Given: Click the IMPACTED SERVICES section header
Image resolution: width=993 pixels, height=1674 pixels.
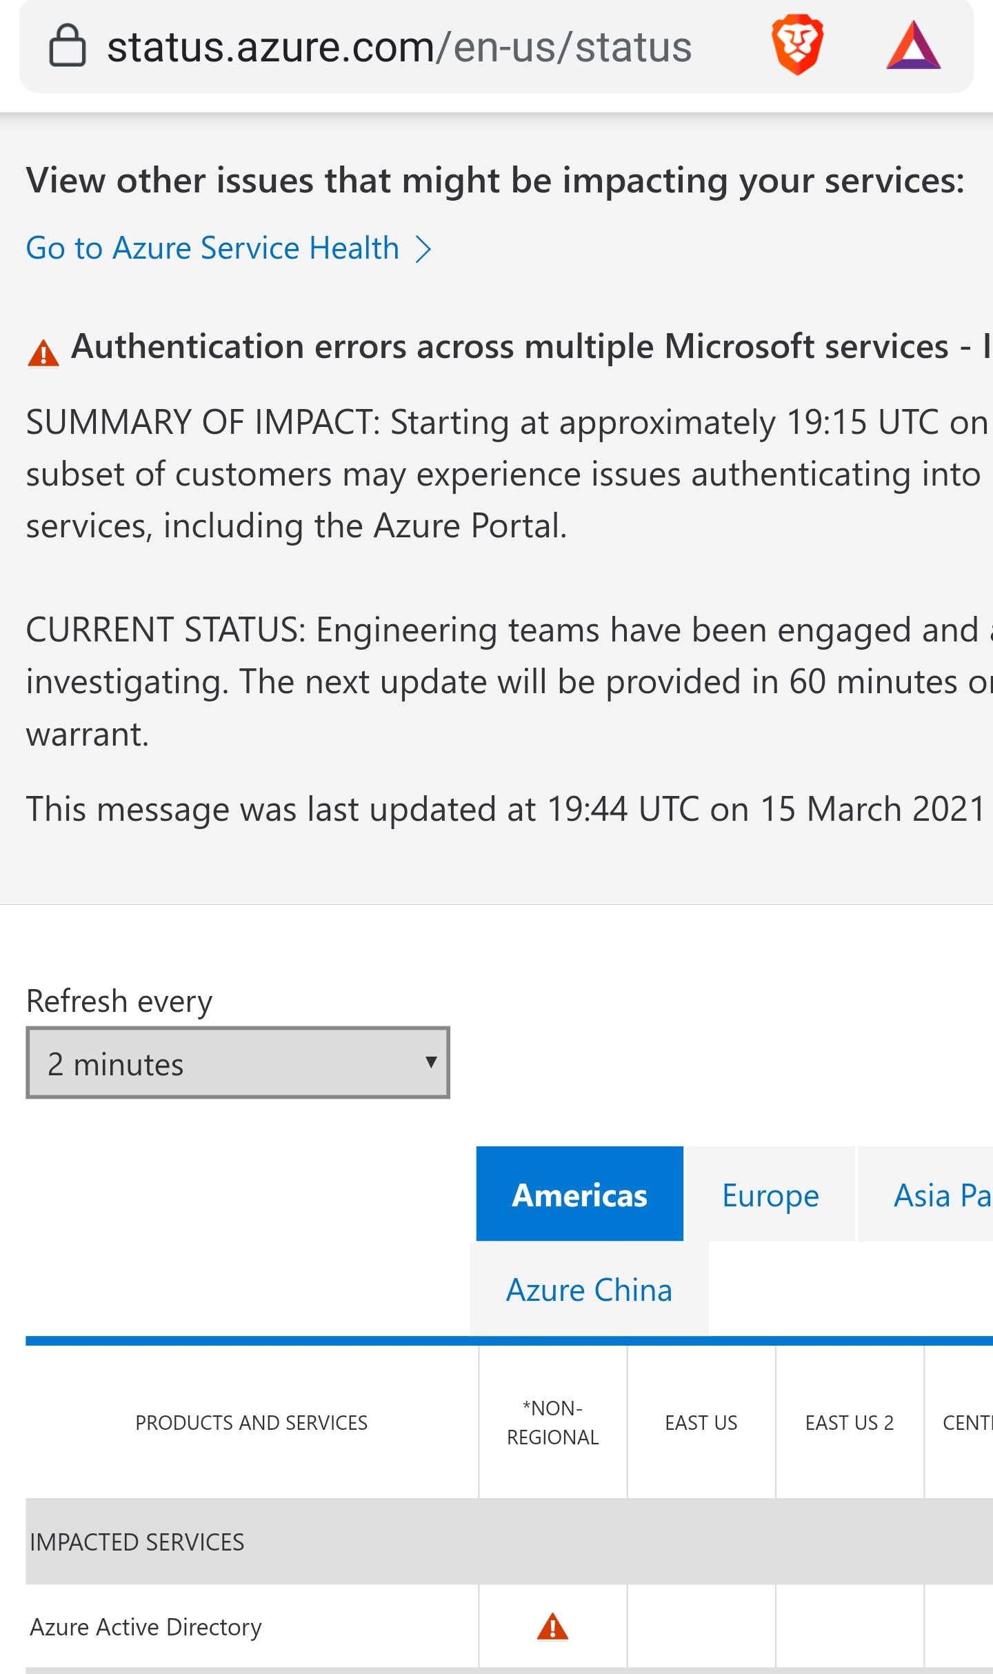Looking at the screenshot, I should point(137,1542).
